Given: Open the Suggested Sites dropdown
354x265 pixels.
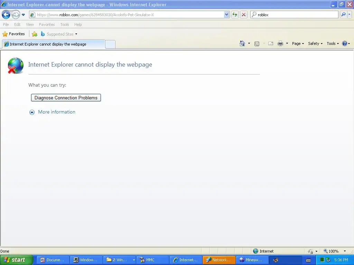Looking at the screenshot, I should click(59, 34).
